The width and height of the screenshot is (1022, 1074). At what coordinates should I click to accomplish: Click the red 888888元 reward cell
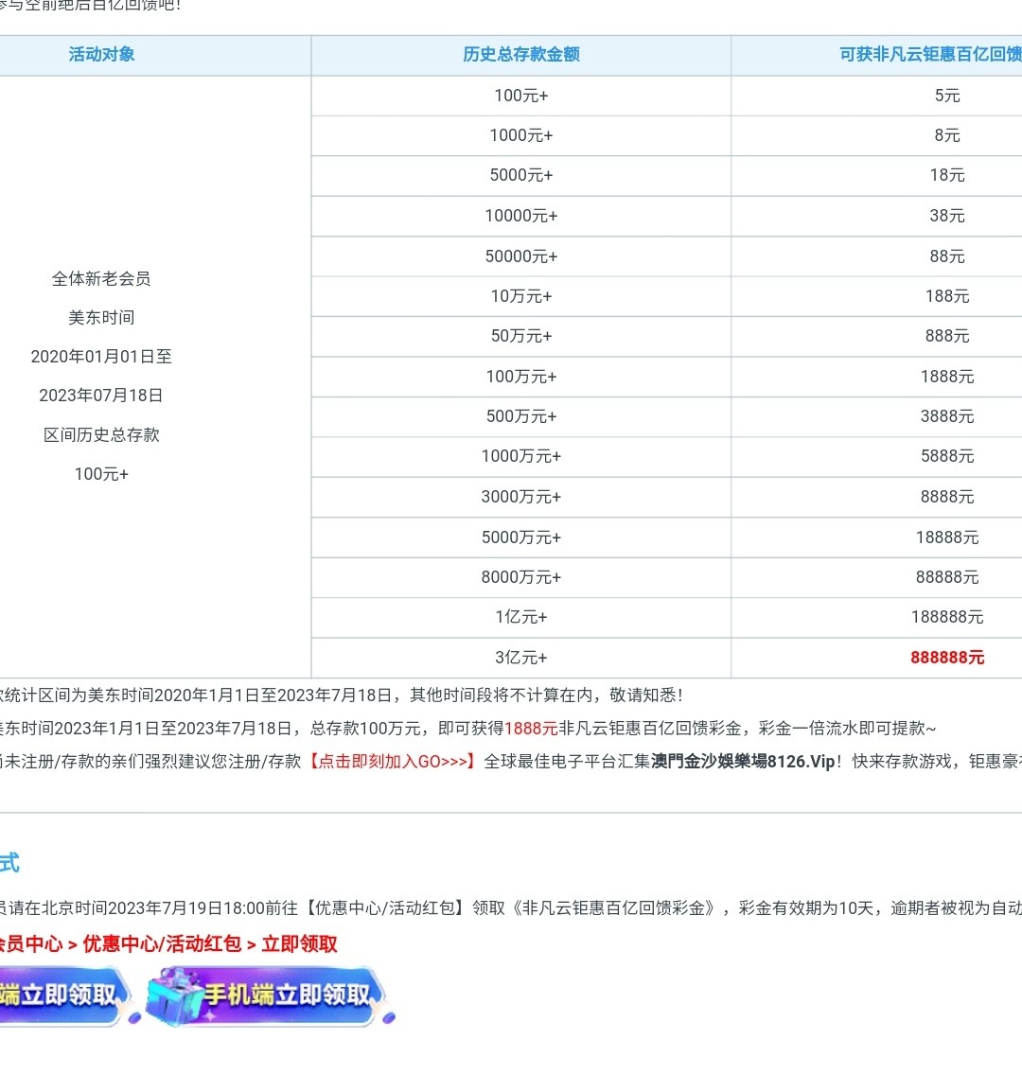tap(946, 658)
